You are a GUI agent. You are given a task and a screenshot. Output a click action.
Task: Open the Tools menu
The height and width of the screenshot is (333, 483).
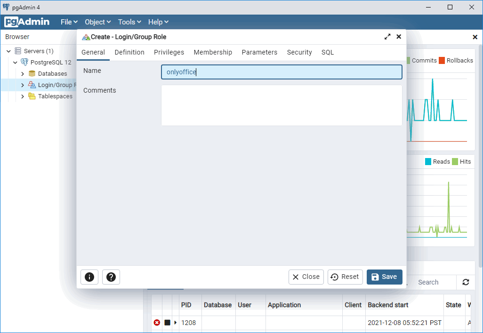point(129,22)
